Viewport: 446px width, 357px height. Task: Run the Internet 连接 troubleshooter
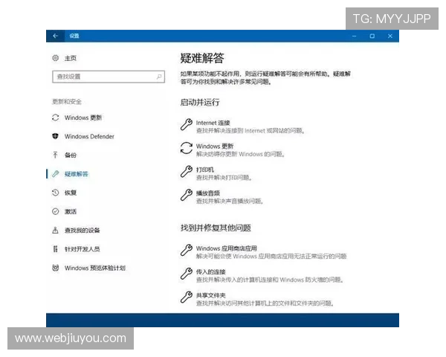pyautogui.click(x=213, y=123)
